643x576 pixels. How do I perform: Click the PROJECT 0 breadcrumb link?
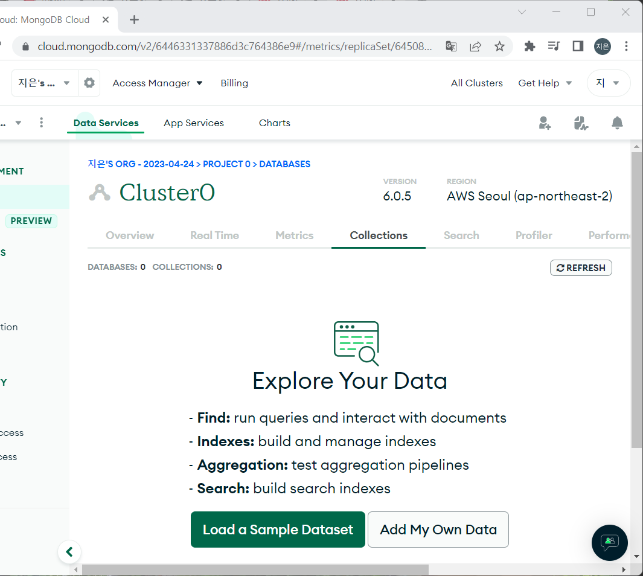click(226, 164)
